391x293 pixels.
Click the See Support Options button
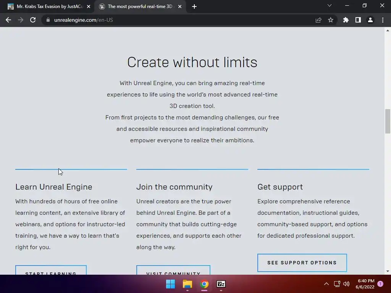click(302, 262)
